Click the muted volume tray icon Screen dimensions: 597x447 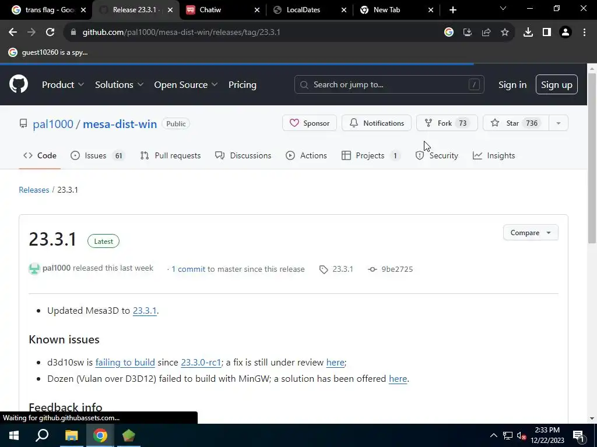[521, 435]
